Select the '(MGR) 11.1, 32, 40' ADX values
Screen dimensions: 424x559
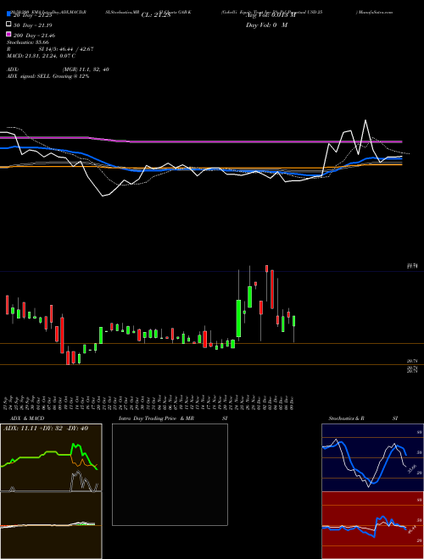[86, 69]
